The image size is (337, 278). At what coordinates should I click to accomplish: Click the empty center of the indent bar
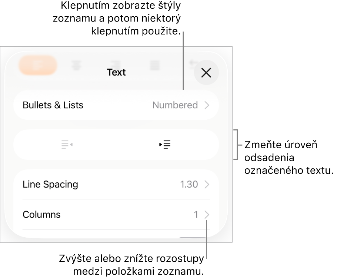click(x=116, y=145)
